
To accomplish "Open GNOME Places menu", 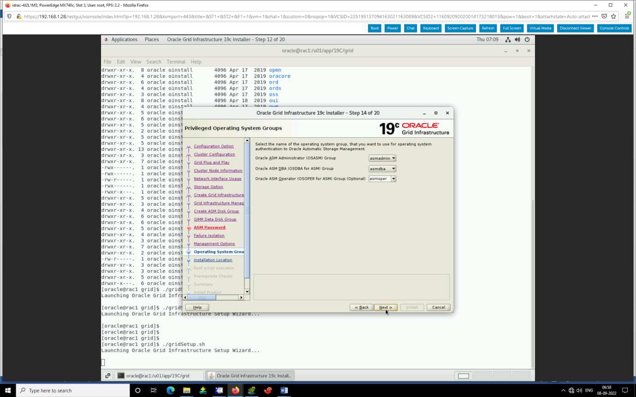I will coord(152,40).
